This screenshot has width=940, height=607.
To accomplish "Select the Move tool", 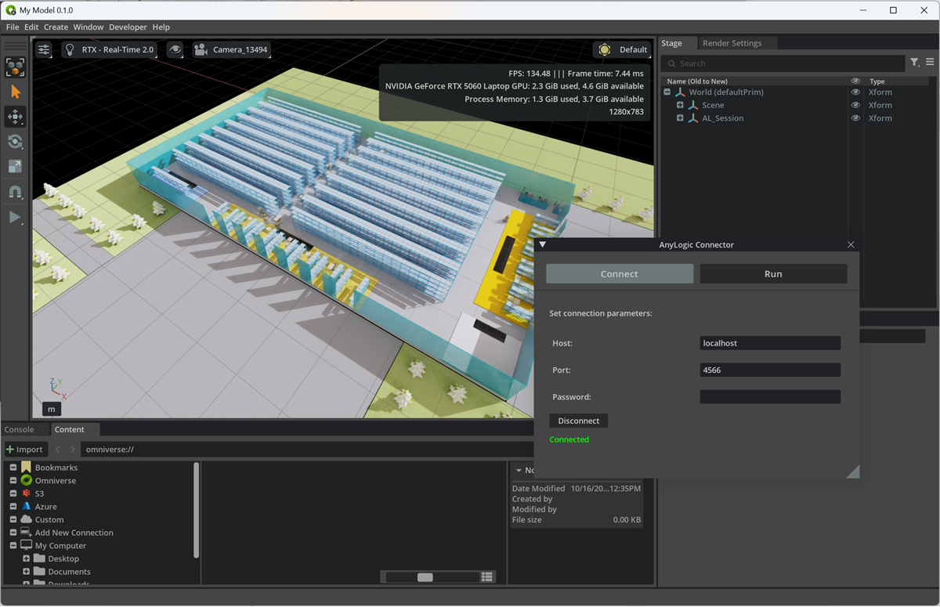I will click(x=16, y=117).
